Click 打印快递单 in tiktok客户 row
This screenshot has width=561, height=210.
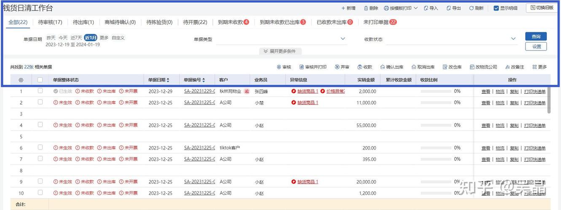tap(535, 148)
